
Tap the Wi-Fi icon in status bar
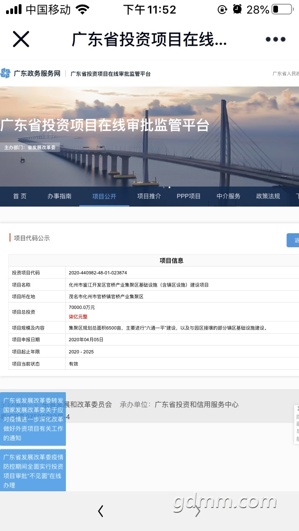82,9
